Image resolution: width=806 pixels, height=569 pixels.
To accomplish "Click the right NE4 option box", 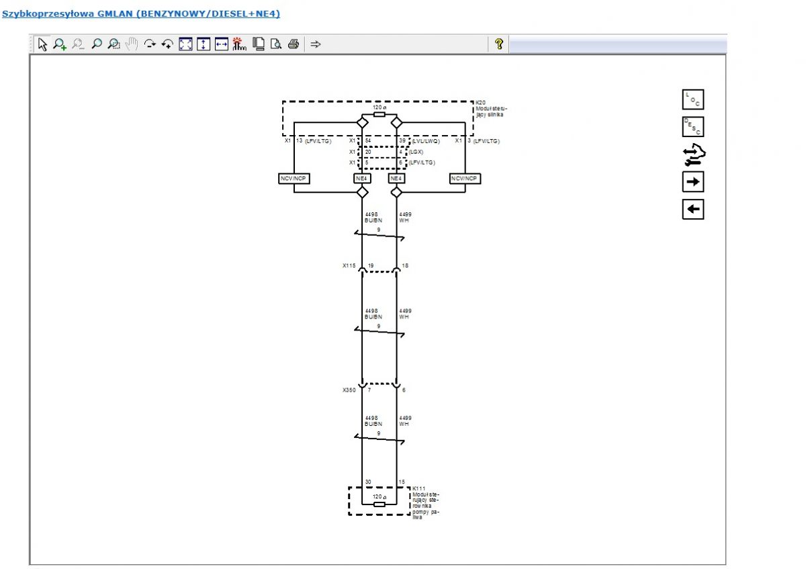I will pyautogui.click(x=396, y=179).
